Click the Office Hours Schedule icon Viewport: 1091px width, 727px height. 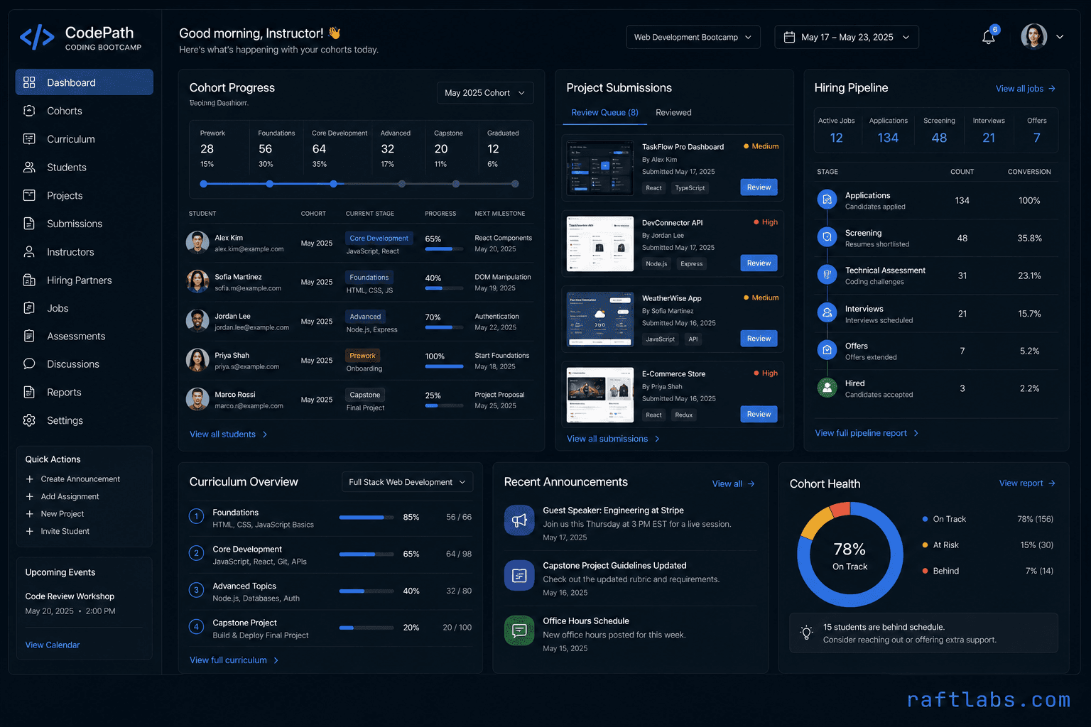519,630
